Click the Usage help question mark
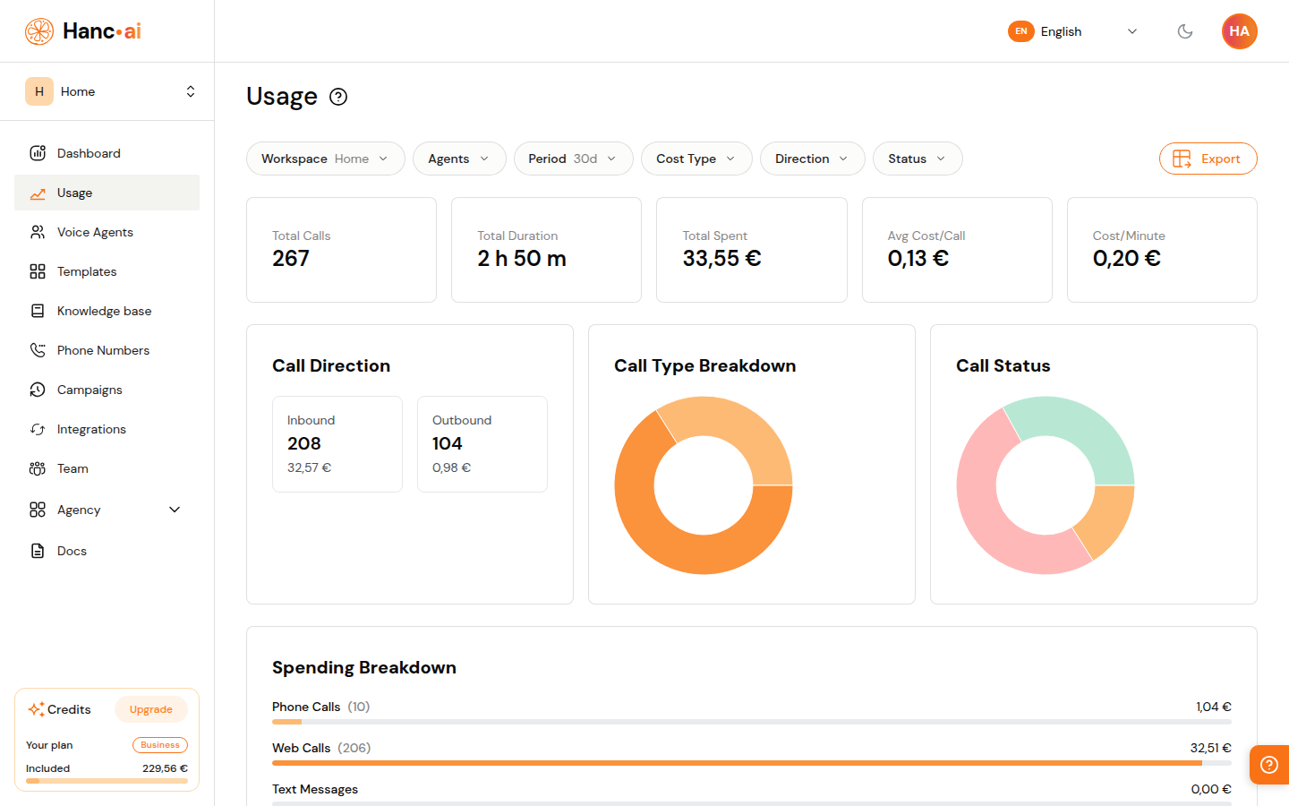The image size is (1289, 806). point(338,97)
